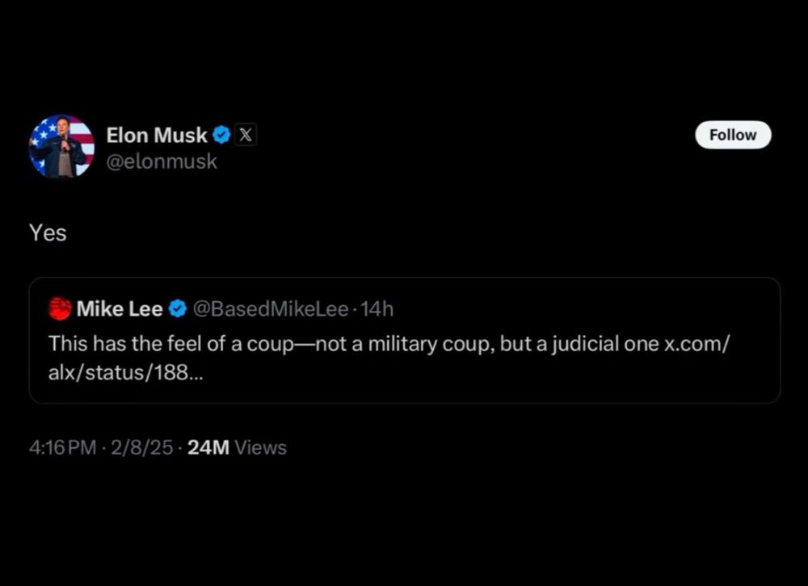The height and width of the screenshot is (586, 808).
Task: Open the @elonmusk handle link
Action: (162, 161)
